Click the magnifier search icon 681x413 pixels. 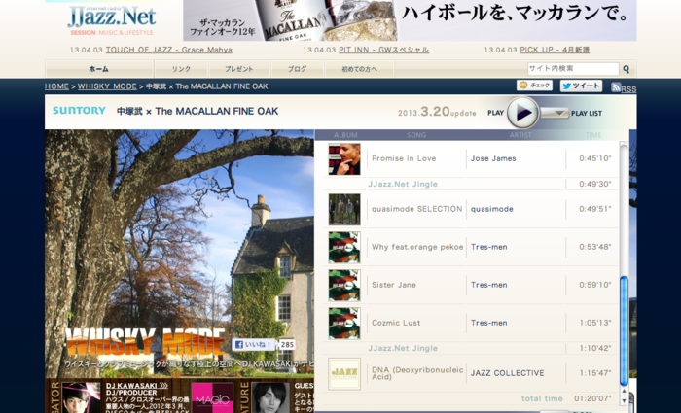pyautogui.click(x=626, y=69)
